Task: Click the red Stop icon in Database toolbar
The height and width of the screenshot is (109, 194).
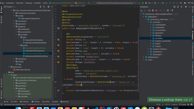Action: (156, 11)
